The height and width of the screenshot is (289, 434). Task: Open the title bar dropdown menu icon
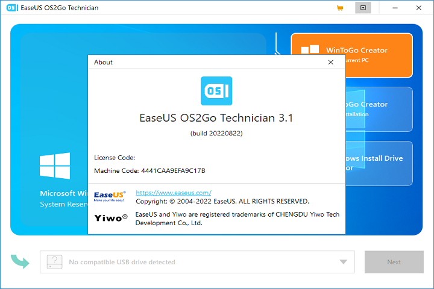click(x=363, y=8)
